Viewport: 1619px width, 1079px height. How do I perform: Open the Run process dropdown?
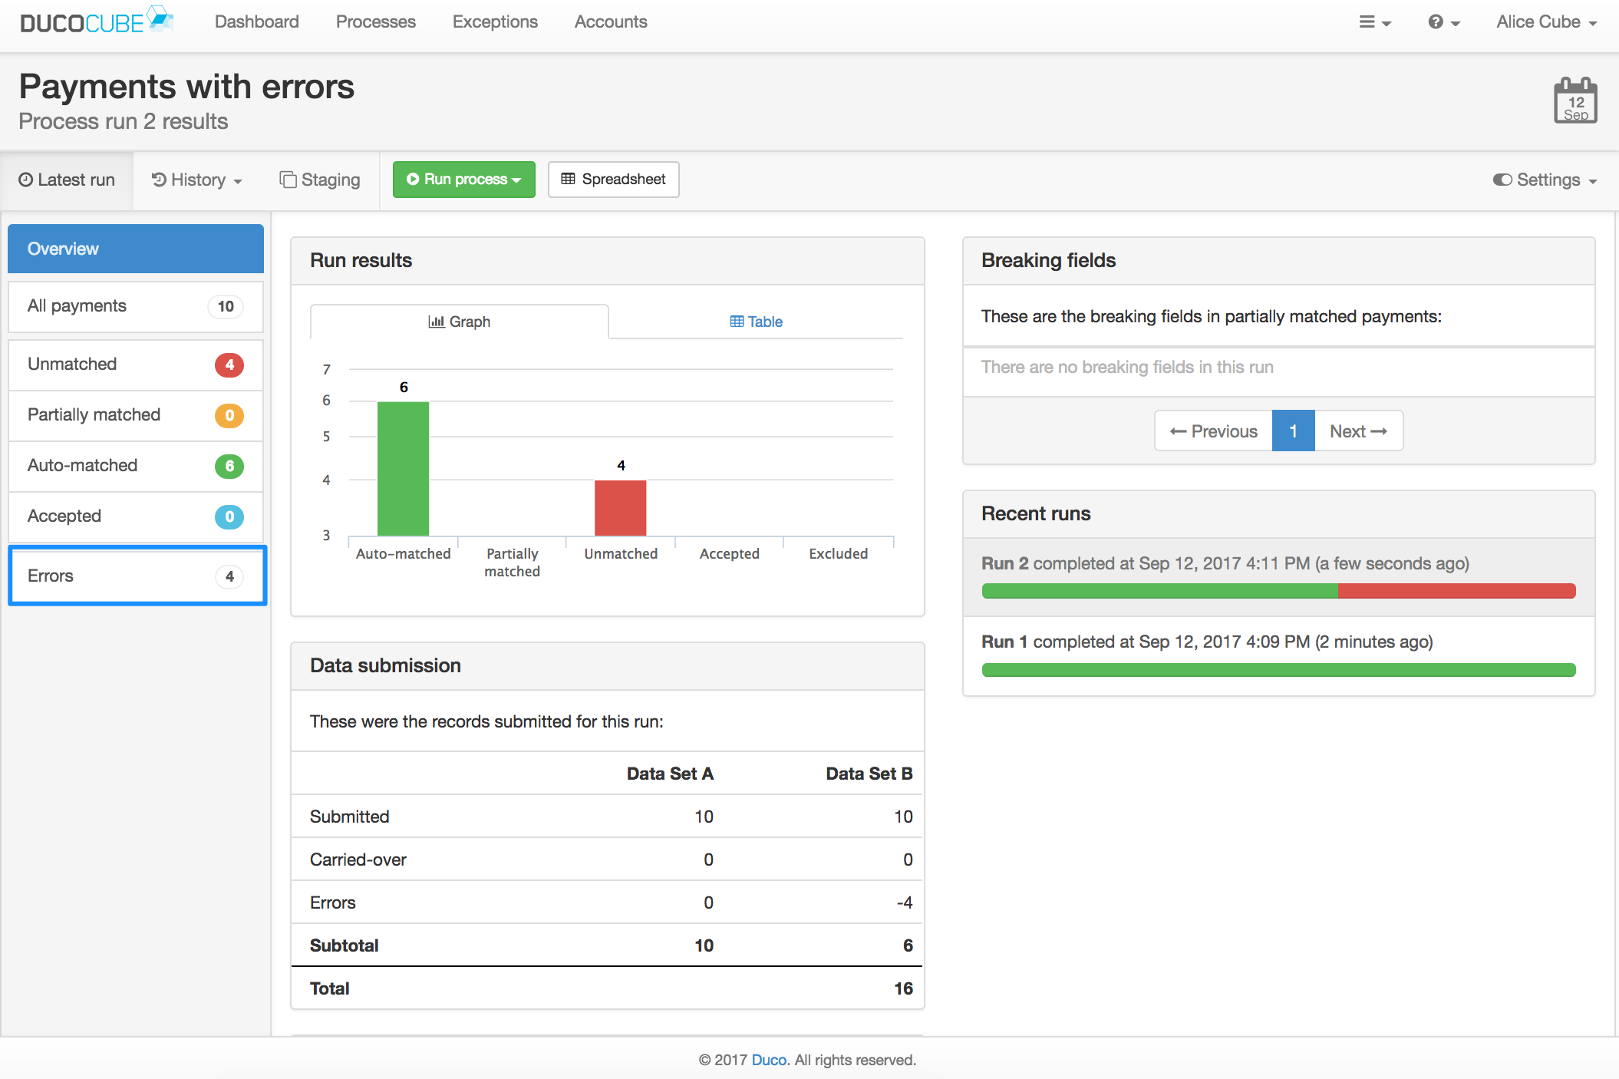click(463, 180)
